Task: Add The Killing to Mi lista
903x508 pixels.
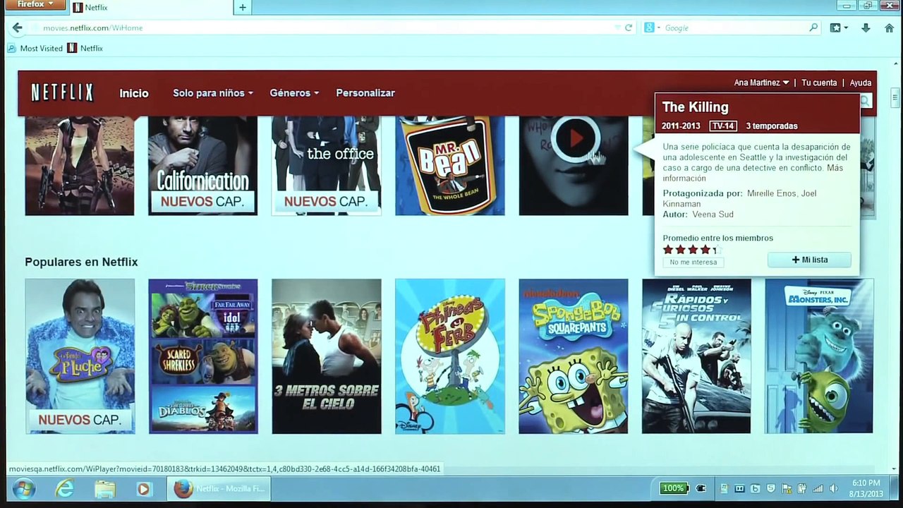Action: (809, 260)
